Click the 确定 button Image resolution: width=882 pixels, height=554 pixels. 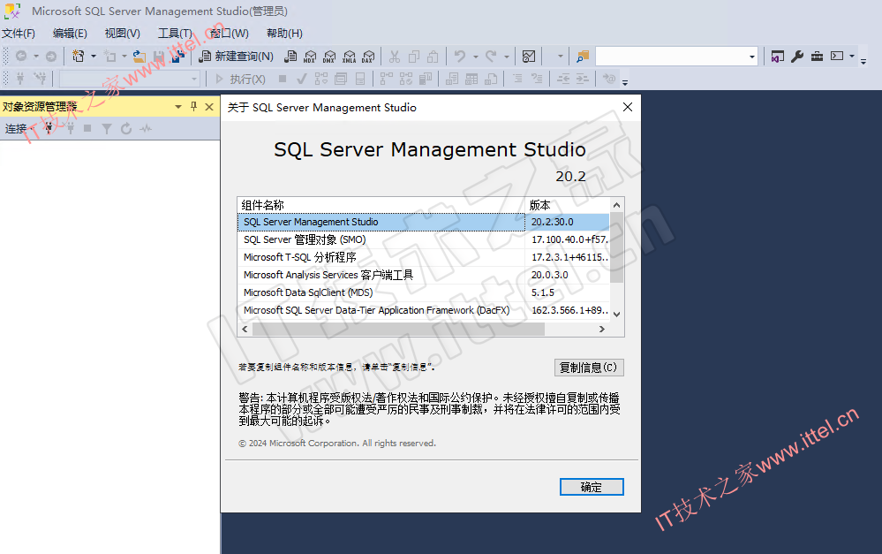592,487
